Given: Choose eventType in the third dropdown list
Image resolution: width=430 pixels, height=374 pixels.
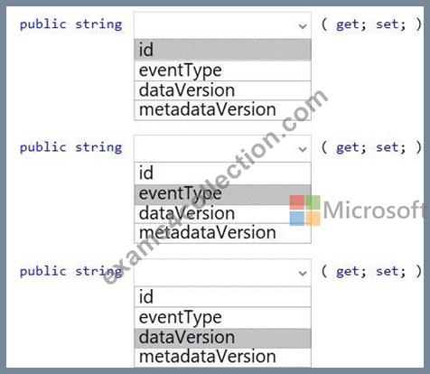Looking at the screenshot, I should pos(222,318).
